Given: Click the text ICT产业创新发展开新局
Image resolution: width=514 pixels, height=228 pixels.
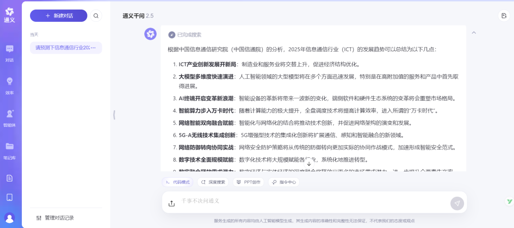Looking at the screenshot, I should point(207,64).
